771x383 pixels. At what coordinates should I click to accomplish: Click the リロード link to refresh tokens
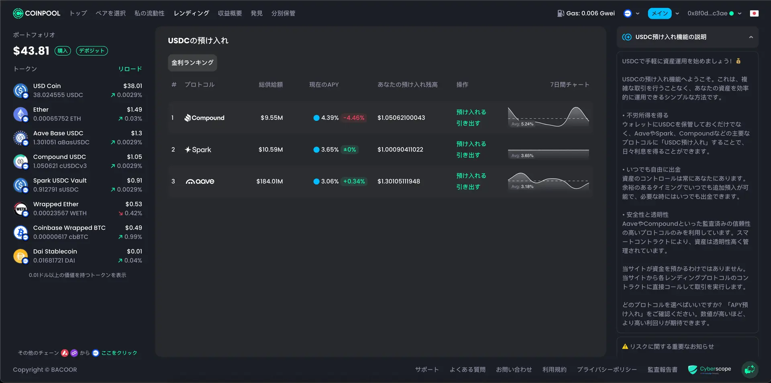(130, 69)
